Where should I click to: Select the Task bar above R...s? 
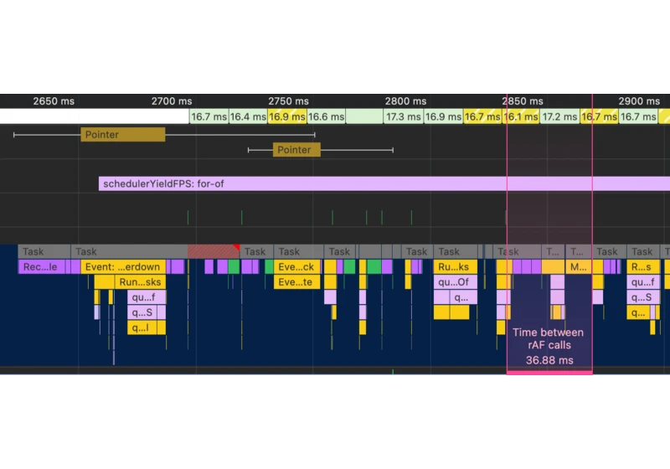click(x=643, y=251)
